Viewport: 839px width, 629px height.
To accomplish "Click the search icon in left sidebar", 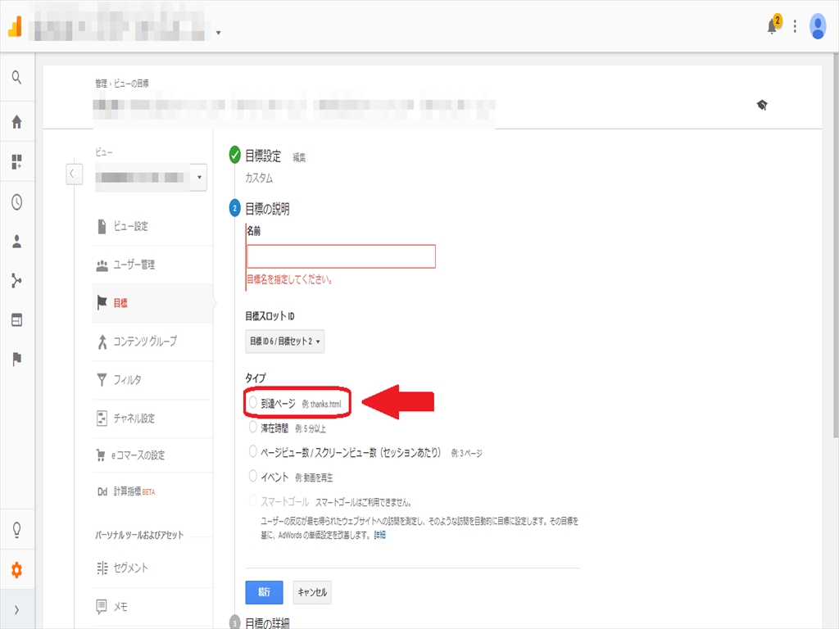I will tap(16, 78).
